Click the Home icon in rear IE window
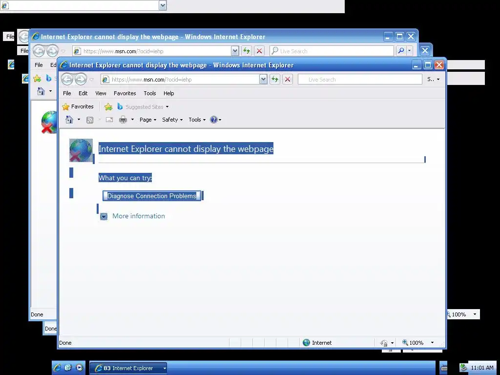 coord(41,91)
